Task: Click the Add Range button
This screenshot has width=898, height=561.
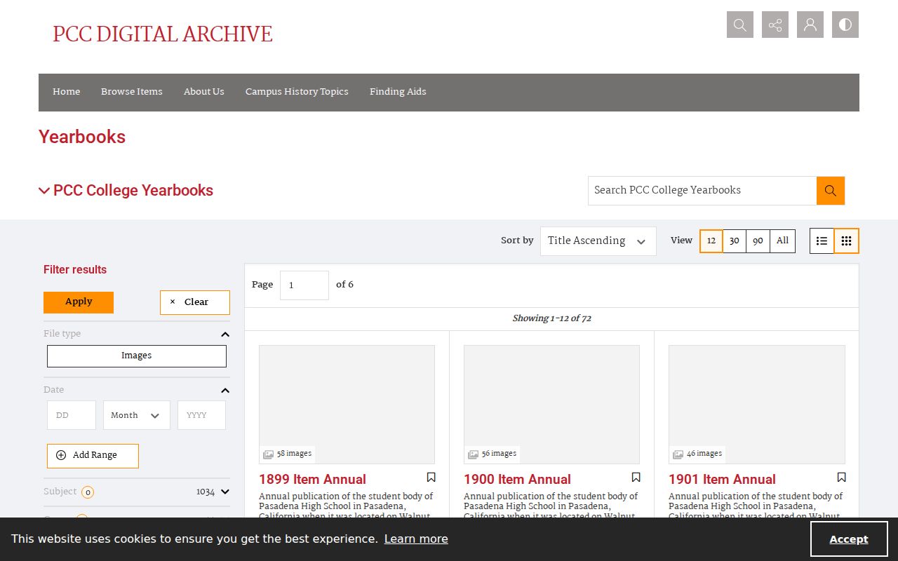Action: click(93, 456)
